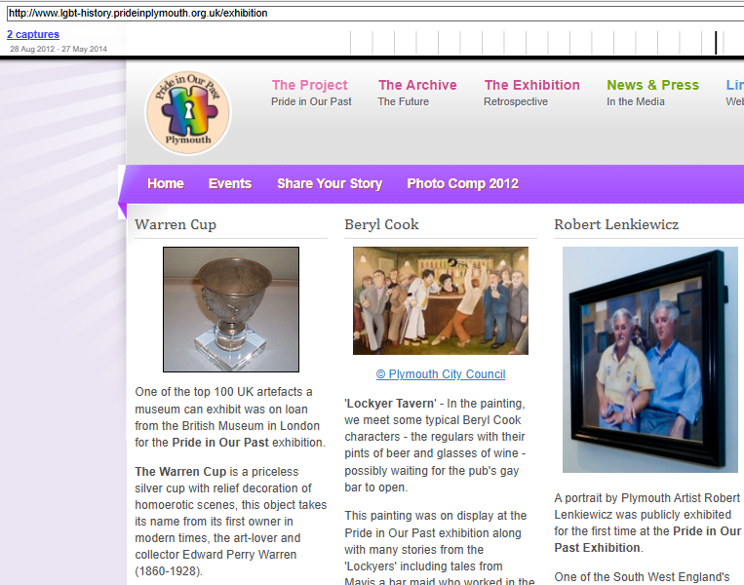
Task: Select the Home menu item
Action: (166, 183)
